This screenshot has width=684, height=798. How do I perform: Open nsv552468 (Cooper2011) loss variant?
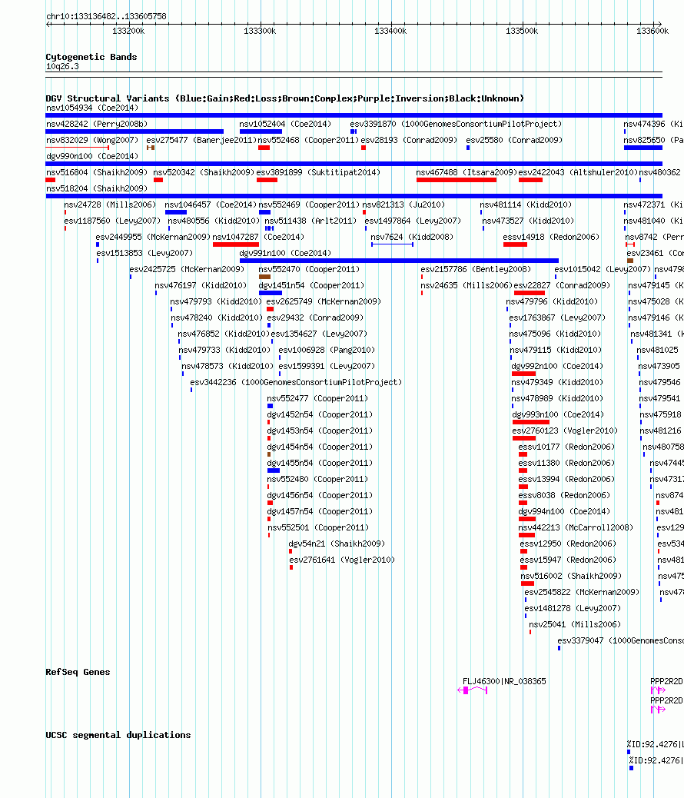pos(264,148)
